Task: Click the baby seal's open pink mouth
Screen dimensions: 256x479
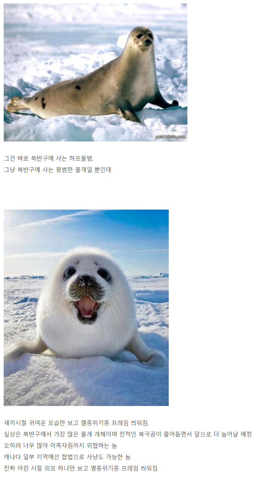Action: click(87, 307)
